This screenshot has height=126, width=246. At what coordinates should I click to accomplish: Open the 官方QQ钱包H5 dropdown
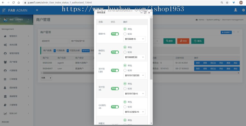134,112
